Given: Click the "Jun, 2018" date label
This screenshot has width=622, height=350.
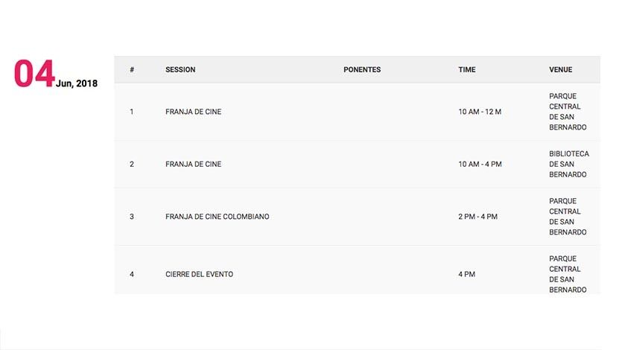Looking at the screenshot, I should (x=76, y=83).
